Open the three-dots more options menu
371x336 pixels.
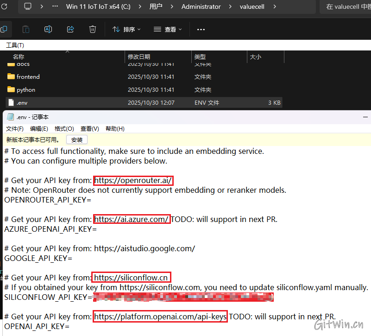(x=201, y=29)
